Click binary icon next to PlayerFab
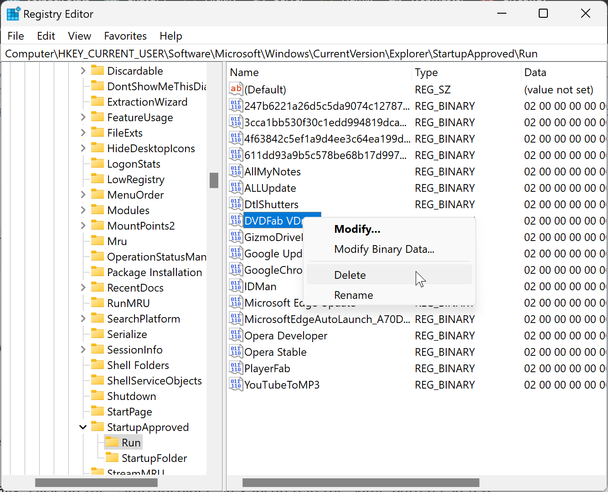Image resolution: width=608 pixels, height=492 pixels. point(236,368)
